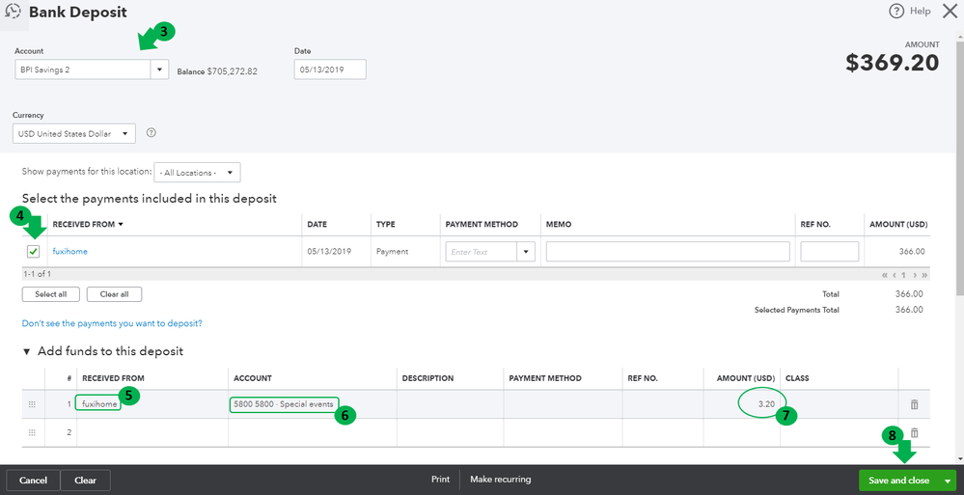
Task: Click the currency info question mark icon
Action: pyautogui.click(x=151, y=133)
